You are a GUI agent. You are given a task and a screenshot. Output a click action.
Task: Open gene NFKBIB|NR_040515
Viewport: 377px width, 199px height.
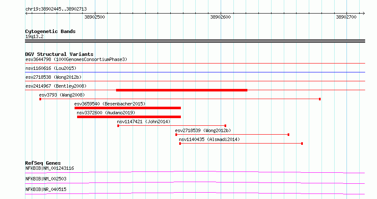click(x=46, y=189)
